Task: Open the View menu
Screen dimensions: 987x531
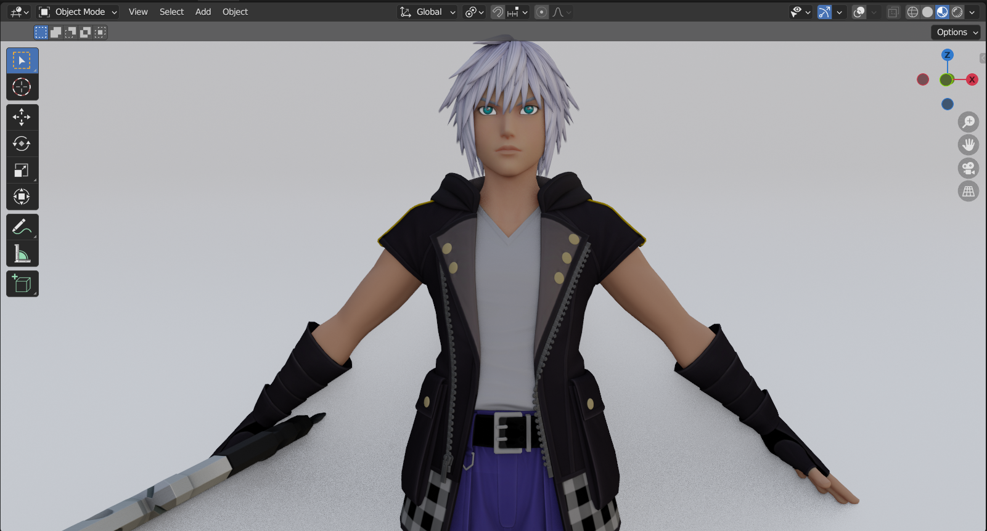Action: (138, 12)
